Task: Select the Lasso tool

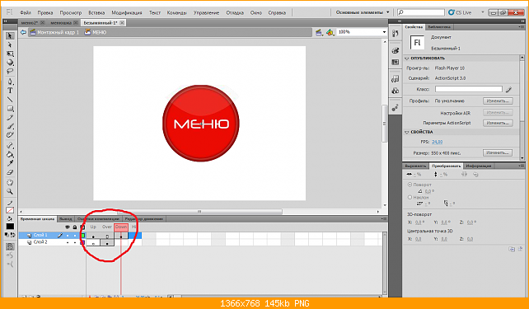Action: pos(10,72)
